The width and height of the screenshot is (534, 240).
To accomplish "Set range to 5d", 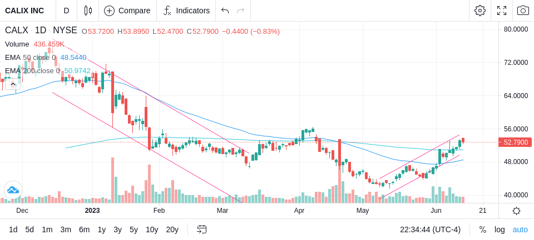I will coord(29,229).
